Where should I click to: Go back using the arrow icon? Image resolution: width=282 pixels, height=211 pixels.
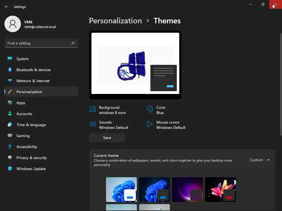click(x=7, y=7)
